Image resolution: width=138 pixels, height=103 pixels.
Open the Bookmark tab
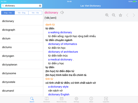click(47, 100)
